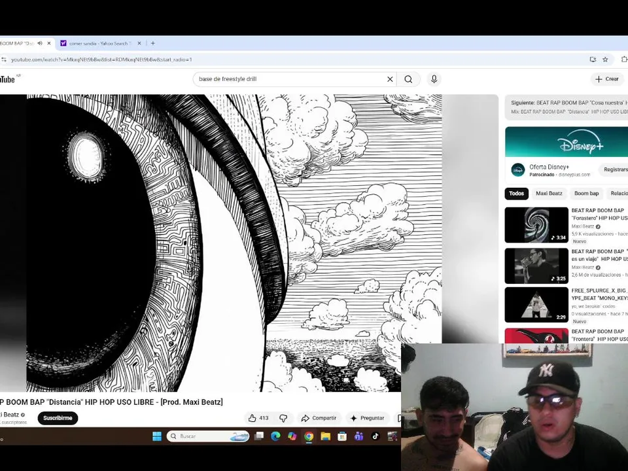Open the Maxi Beatz channel name below the video
Screen dimensions: 628x471
coord(10,415)
